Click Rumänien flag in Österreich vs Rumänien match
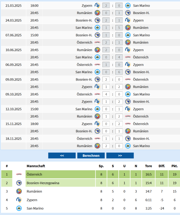Viewport: 180px width, 215px height. [128, 42]
